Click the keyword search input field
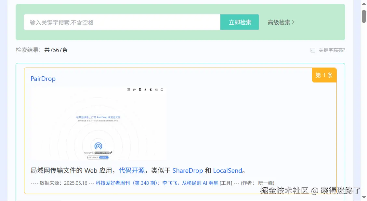367x201 pixels. click(x=122, y=22)
